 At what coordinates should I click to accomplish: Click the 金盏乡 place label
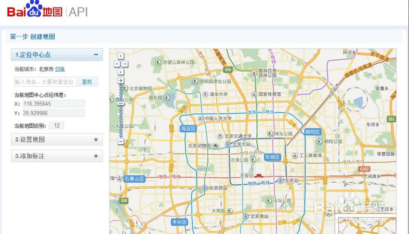point(382,88)
